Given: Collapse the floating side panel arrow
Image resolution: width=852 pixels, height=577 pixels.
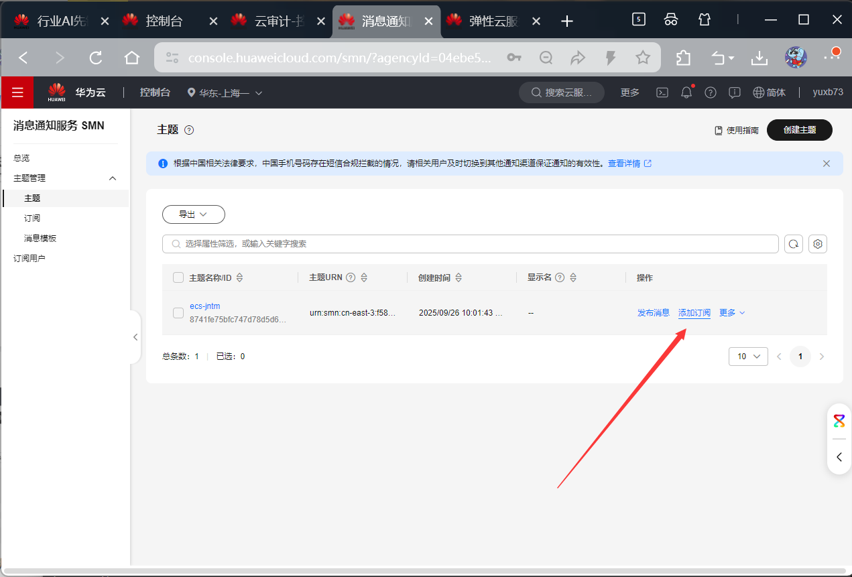Looking at the screenshot, I should click(839, 457).
